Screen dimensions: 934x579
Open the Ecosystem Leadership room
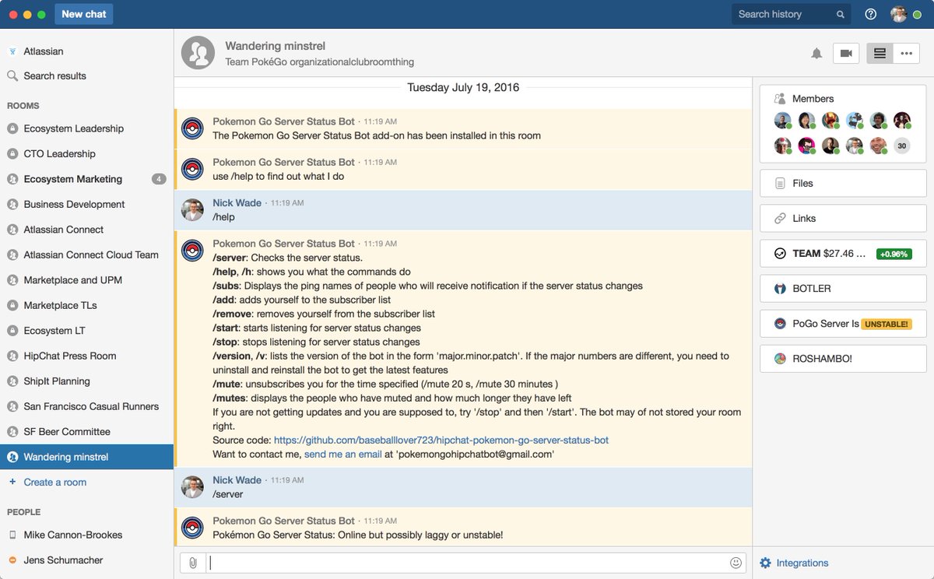click(86, 128)
